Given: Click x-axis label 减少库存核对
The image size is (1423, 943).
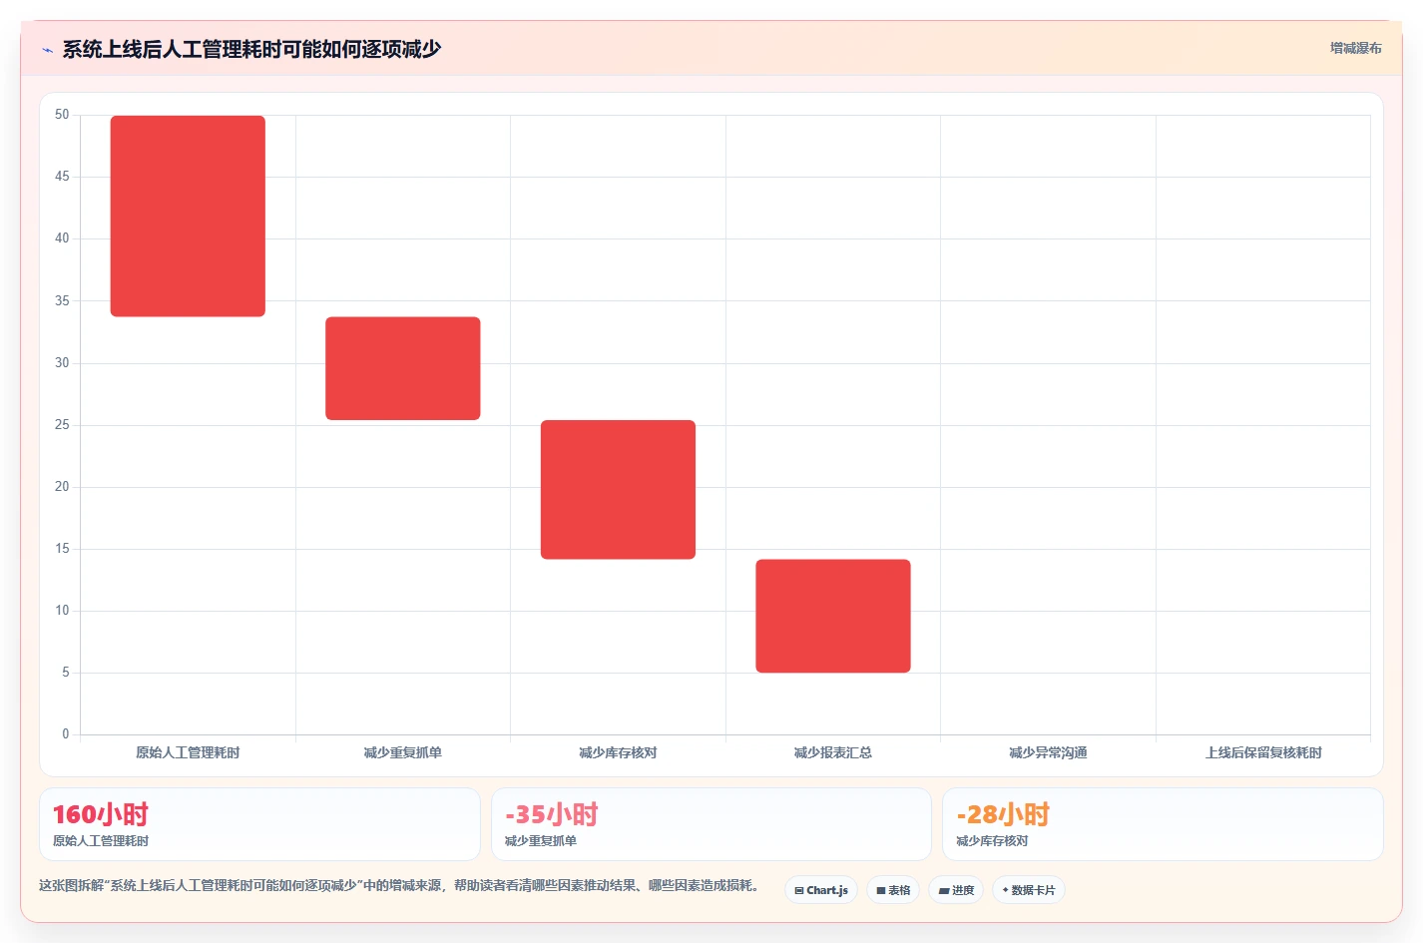Looking at the screenshot, I should pos(618,752).
